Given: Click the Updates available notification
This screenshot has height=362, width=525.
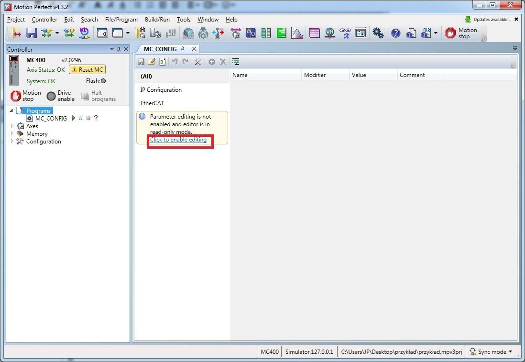Looking at the screenshot, I should [x=488, y=20].
